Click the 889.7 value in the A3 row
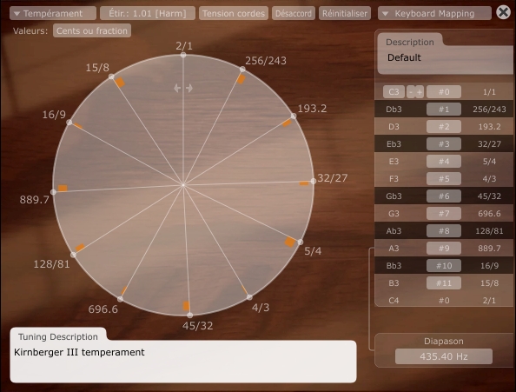Viewport: 516px width, 392px height. point(489,249)
